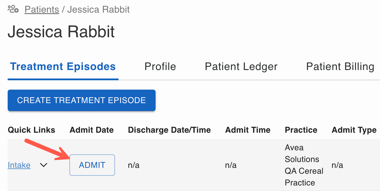Viewport: 380px width, 191px height.
Task: Open the Intake quick link
Action: pos(19,165)
